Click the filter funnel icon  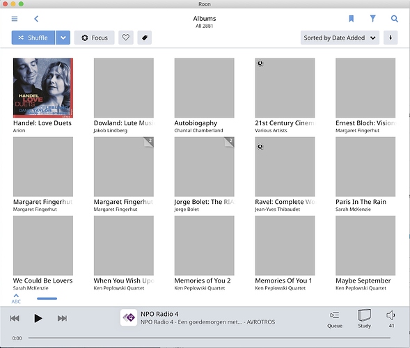(x=373, y=19)
